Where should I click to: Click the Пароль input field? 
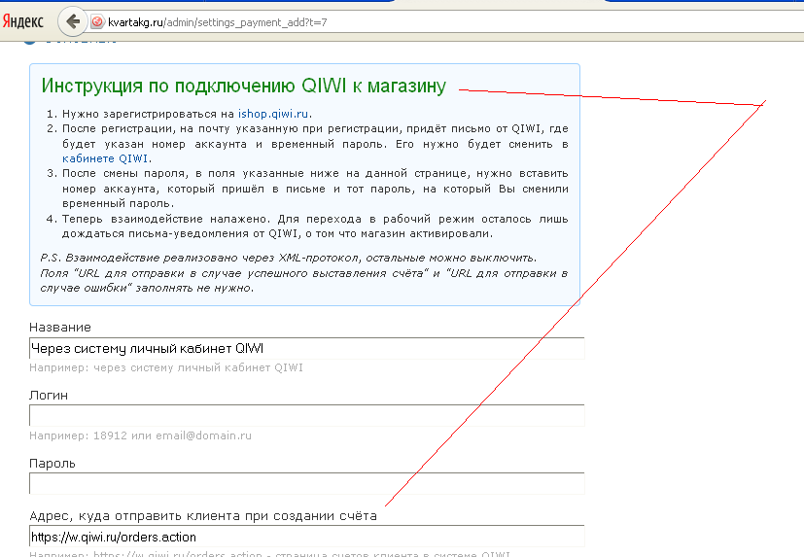click(x=306, y=483)
